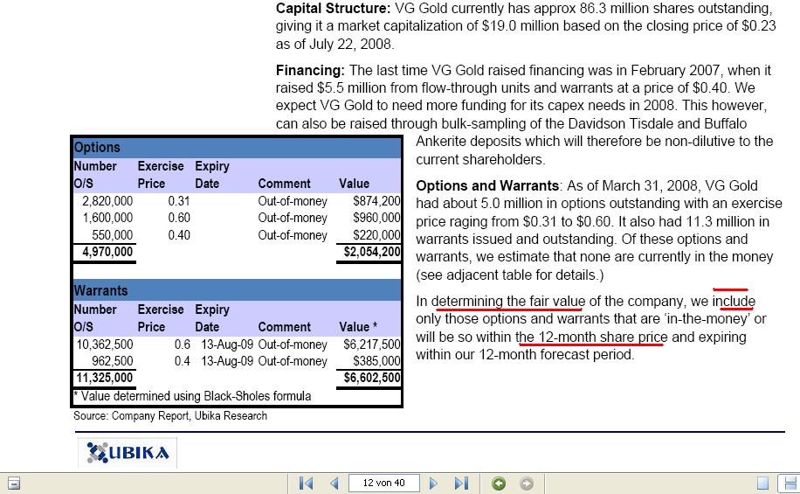Click the 'Value *' column header in Warrants table
800x494 pixels.
(358, 327)
